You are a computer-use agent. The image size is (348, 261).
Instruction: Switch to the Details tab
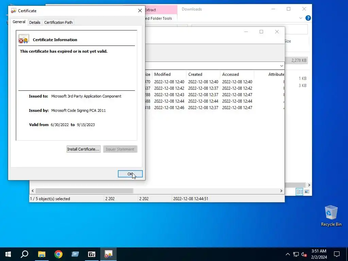35,22
